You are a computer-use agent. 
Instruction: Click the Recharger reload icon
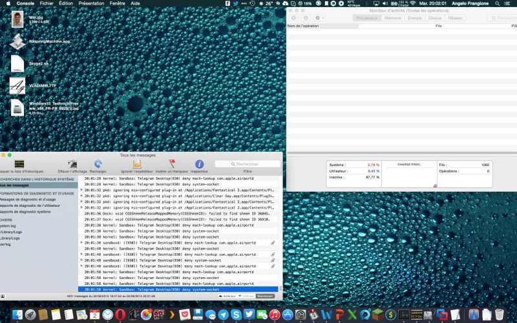[98, 164]
